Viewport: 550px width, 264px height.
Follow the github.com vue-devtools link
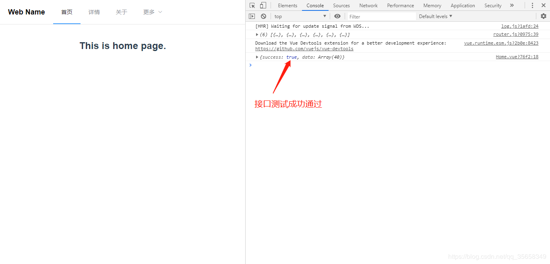(x=304, y=49)
